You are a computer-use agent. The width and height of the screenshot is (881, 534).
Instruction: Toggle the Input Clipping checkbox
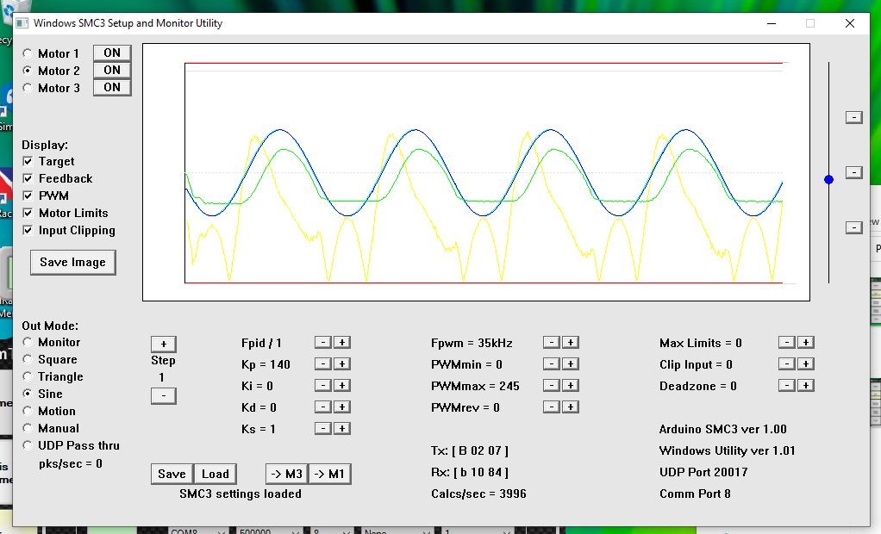(28, 230)
